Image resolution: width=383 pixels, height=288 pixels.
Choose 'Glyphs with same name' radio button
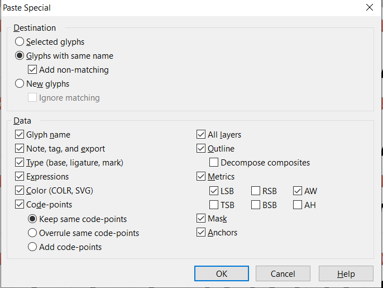pos(20,56)
